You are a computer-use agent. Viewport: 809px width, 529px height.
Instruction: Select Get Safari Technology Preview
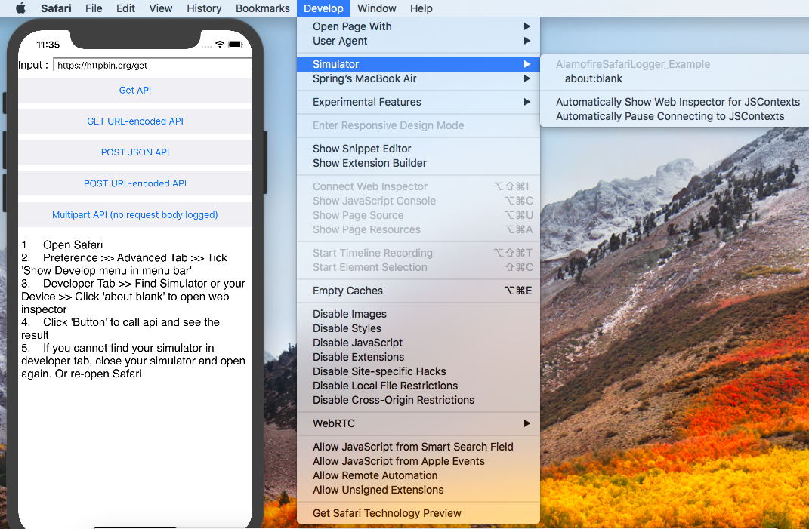click(418, 513)
